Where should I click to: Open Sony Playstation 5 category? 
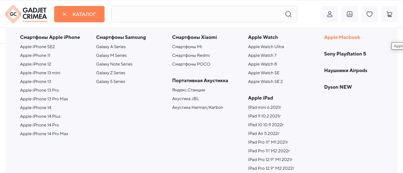point(345,54)
